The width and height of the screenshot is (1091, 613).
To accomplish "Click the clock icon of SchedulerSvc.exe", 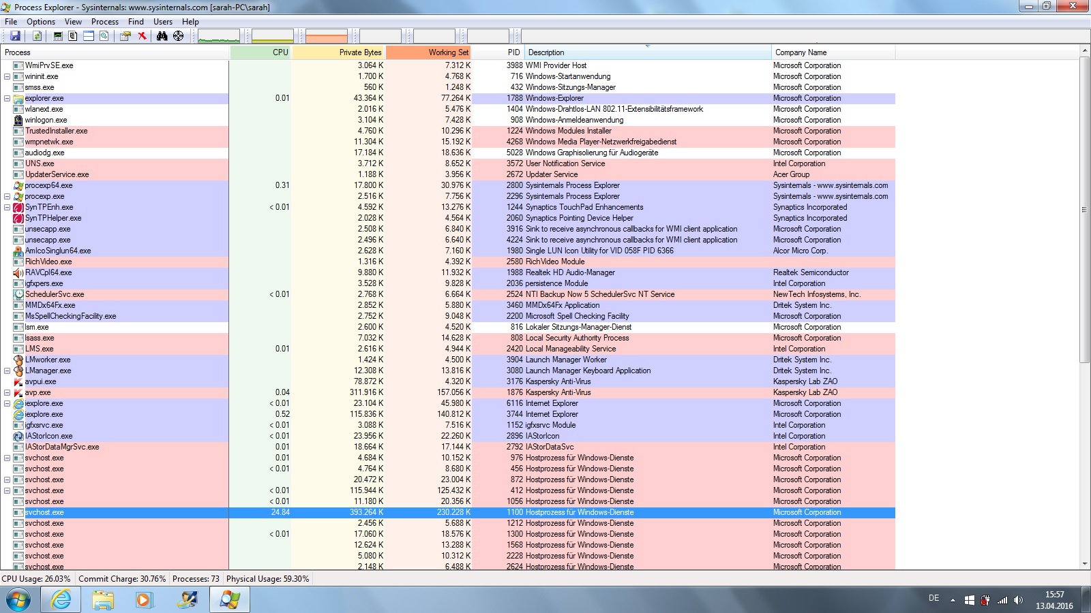I will point(18,294).
